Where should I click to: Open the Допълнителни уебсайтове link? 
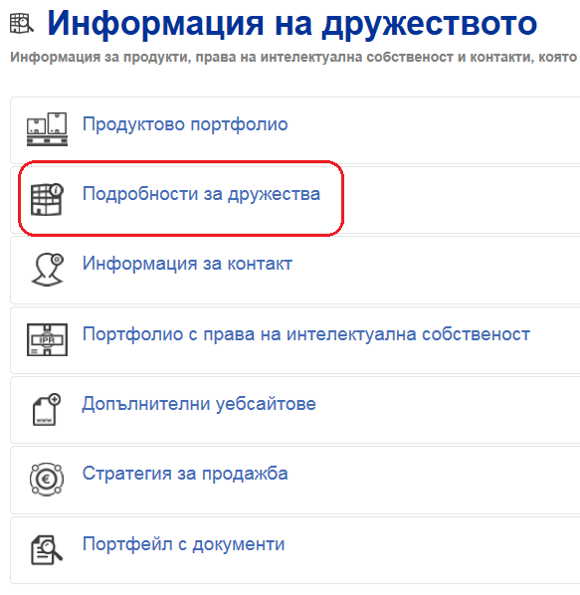199,404
